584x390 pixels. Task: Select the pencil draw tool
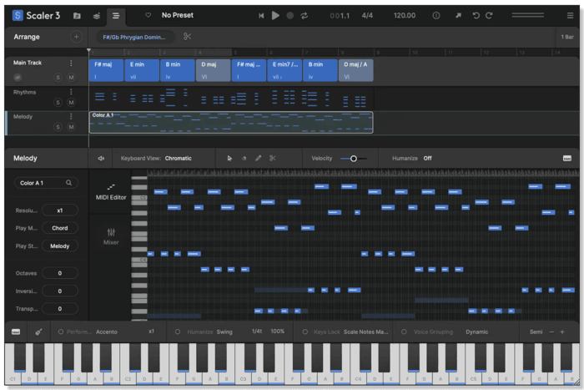coord(258,158)
